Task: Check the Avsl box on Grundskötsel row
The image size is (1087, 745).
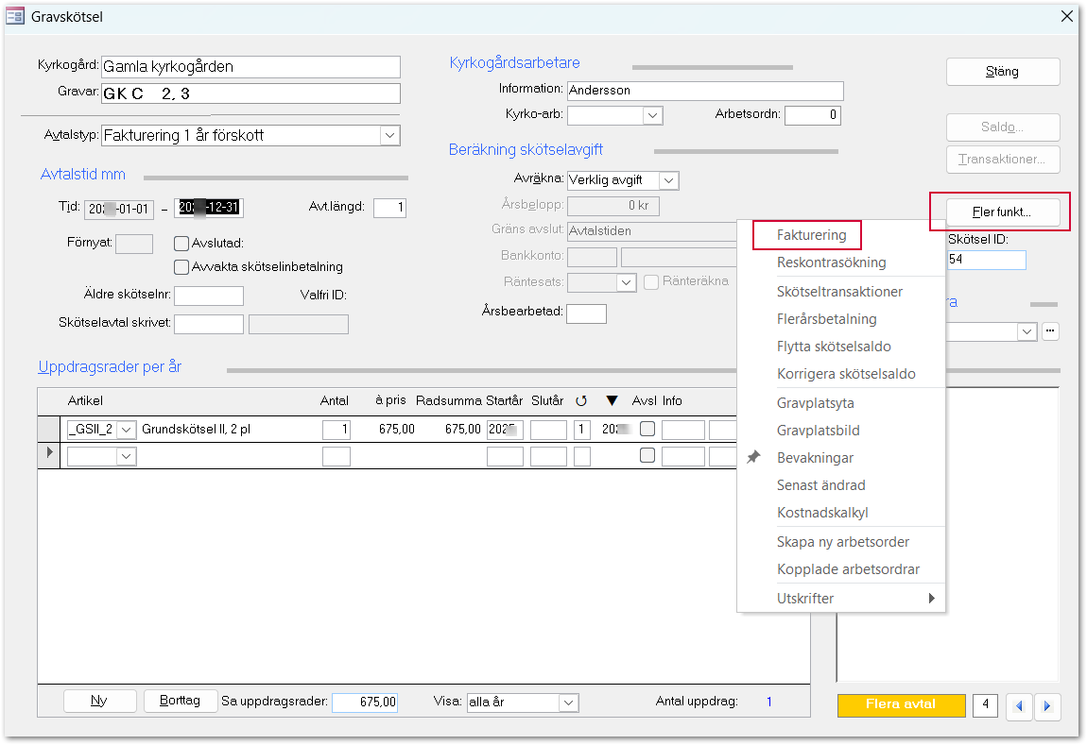Action: [647, 429]
